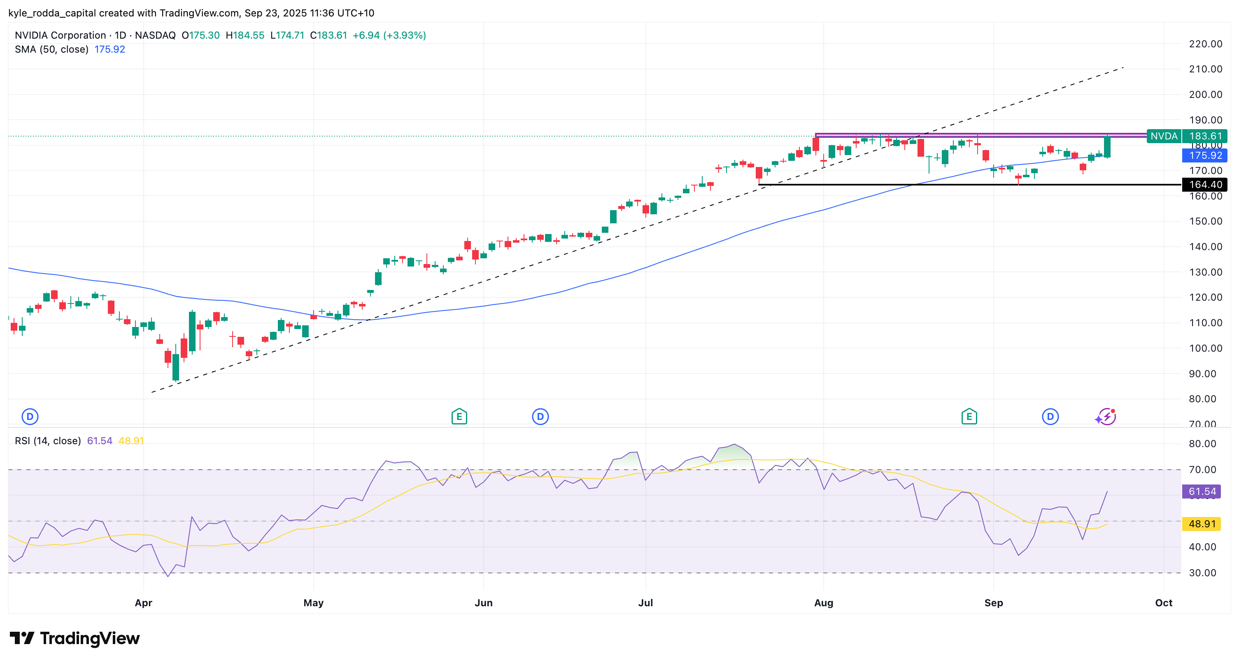Screen dimensions: 1239x663
Task: Open the earnings E marker in late August
Action: [969, 416]
